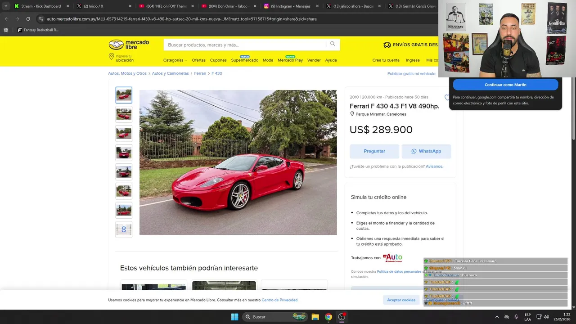Open Cupones menu item

(x=218, y=60)
